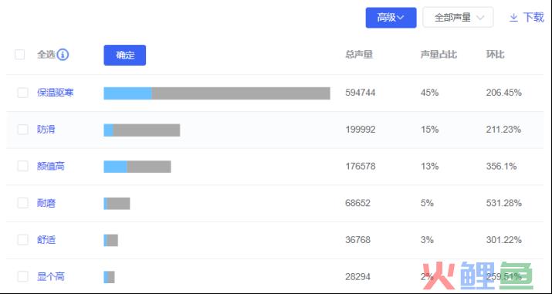
Task: Sort by 总声量 column header
Action: point(359,55)
